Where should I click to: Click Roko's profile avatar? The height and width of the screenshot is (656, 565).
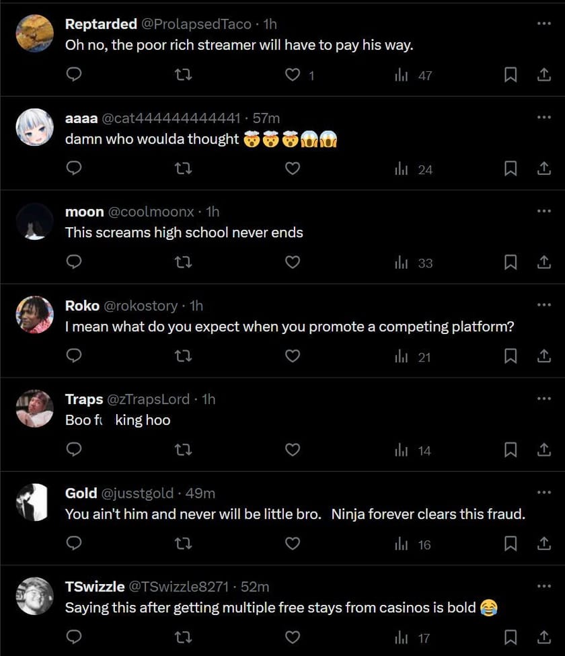(x=34, y=315)
